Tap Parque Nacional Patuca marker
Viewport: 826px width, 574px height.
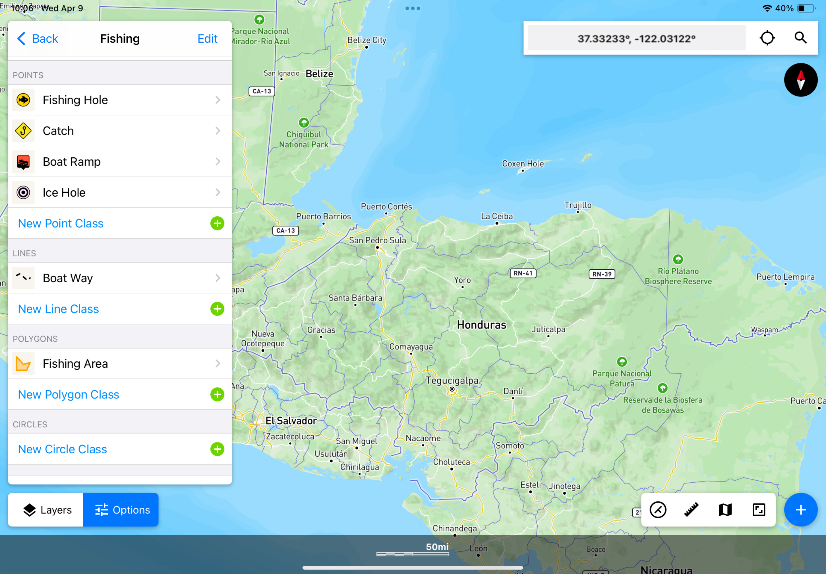[622, 361]
